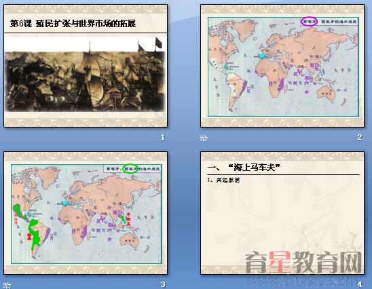This screenshot has height=289, width=372.
Task: Click the green circled legend label on slide 3
Action: coord(131,168)
